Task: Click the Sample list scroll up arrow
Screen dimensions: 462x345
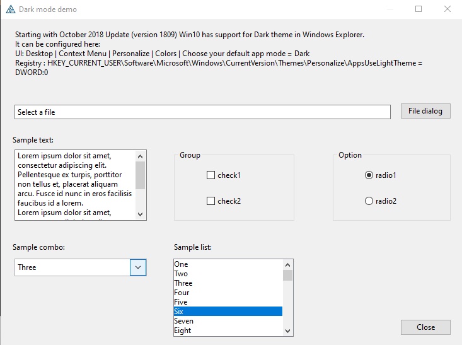Action: tap(288, 265)
